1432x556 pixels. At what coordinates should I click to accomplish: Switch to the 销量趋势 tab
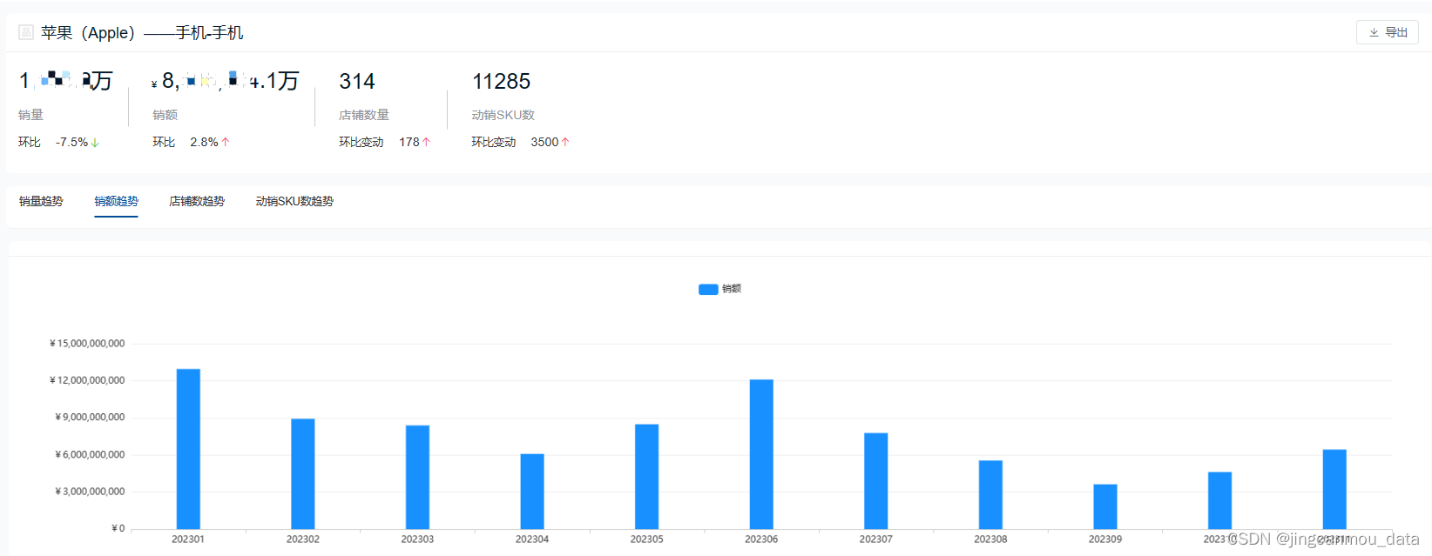[41, 201]
